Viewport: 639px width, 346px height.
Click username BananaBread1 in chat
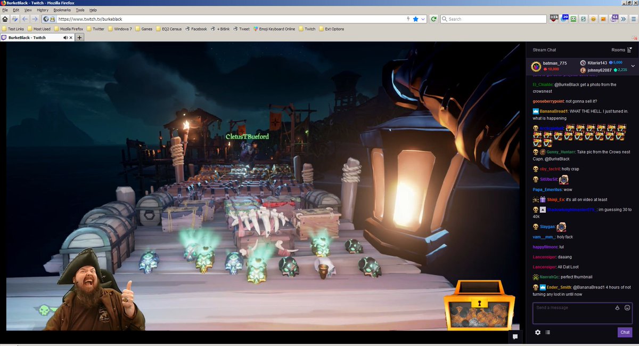tap(554, 111)
